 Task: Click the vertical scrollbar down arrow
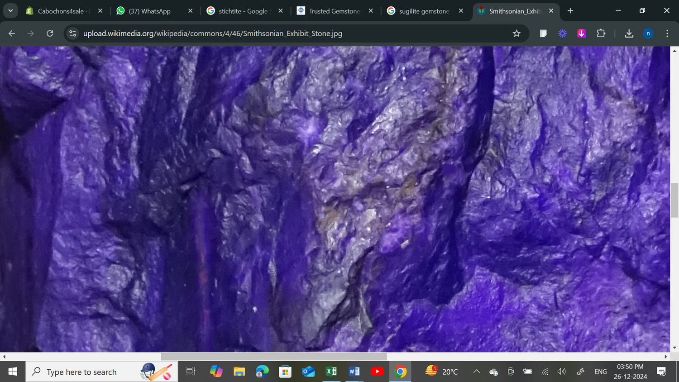tap(674, 348)
